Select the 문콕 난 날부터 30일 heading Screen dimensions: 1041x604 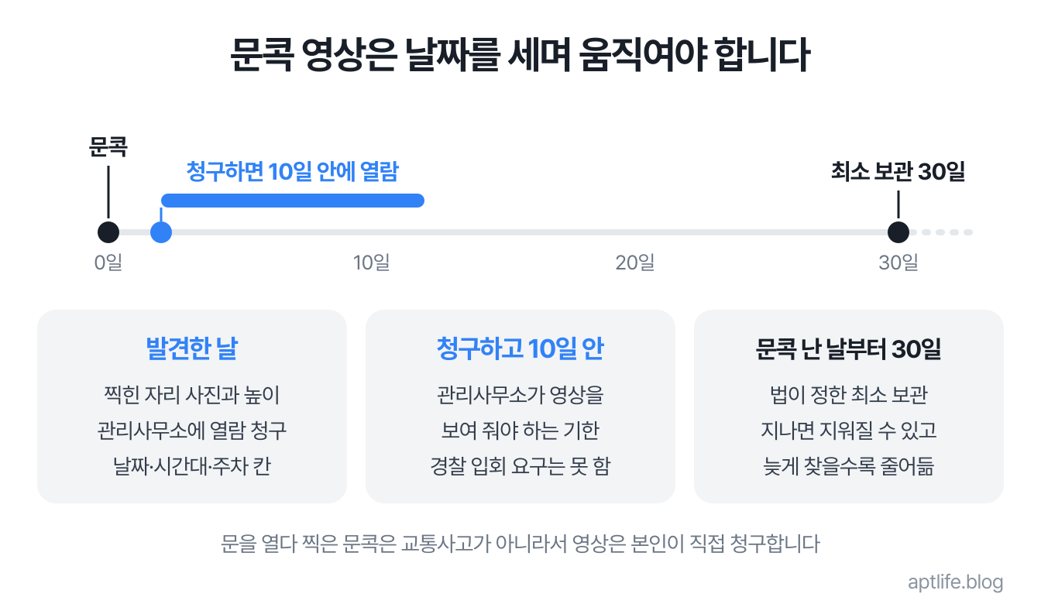pyautogui.click(x=849, y=349)
